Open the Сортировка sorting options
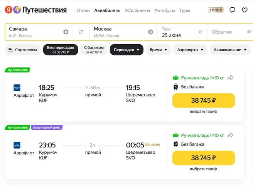Viewport: 253px width, 186px height. (x=23, y=50)
